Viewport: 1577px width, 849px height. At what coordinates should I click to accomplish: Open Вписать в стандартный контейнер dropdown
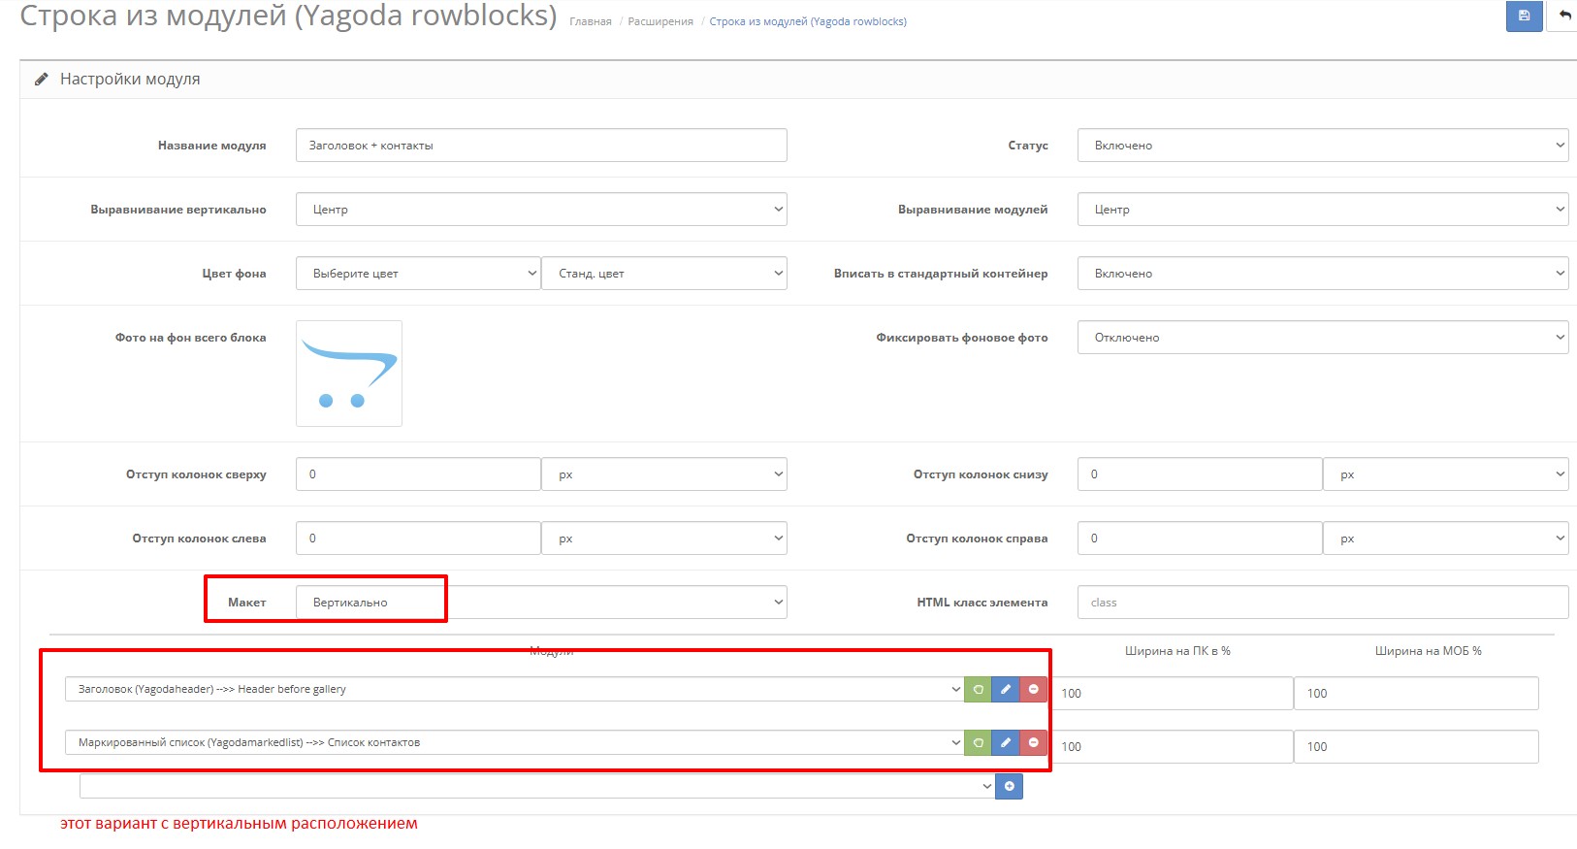coord(1322,274)
